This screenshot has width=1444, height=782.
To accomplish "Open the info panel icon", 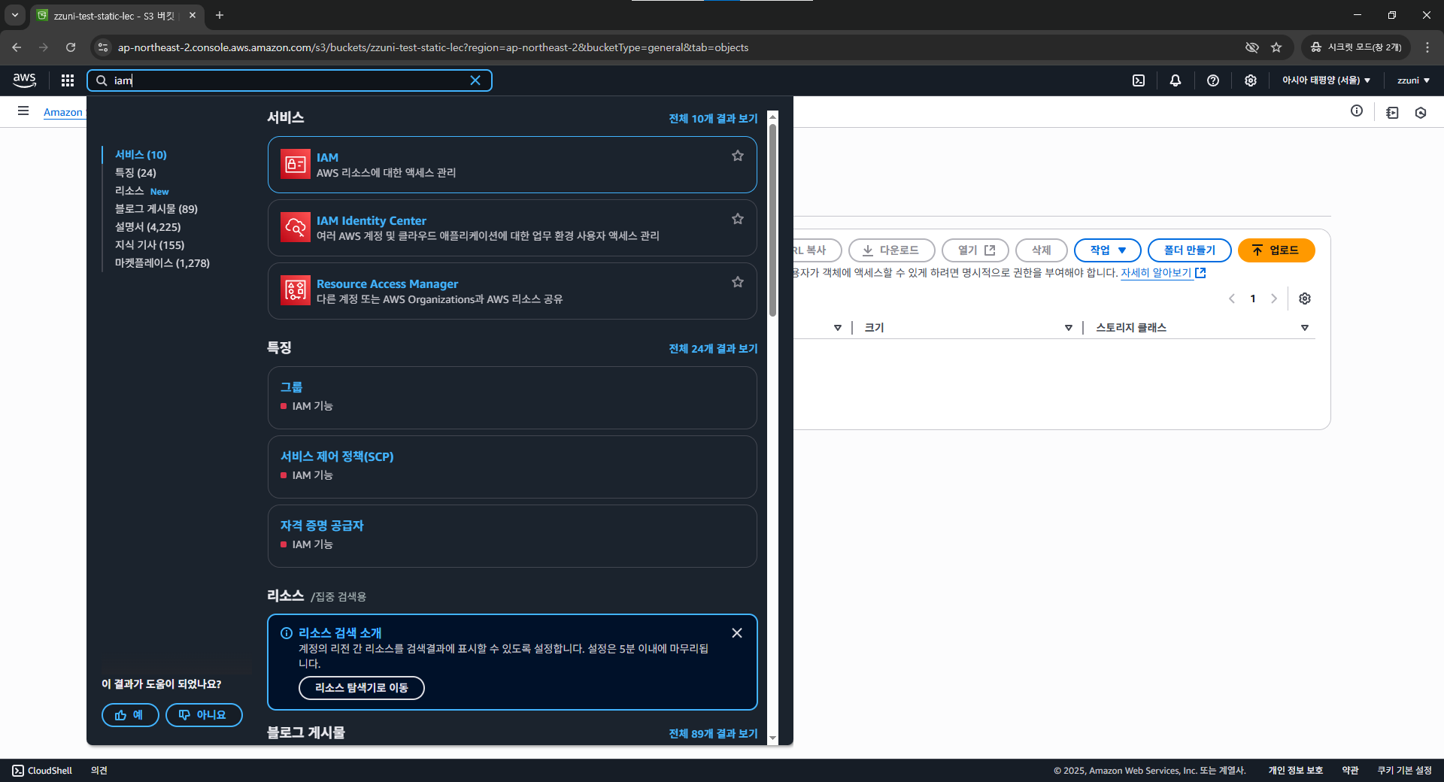I will click(1357, 111).
